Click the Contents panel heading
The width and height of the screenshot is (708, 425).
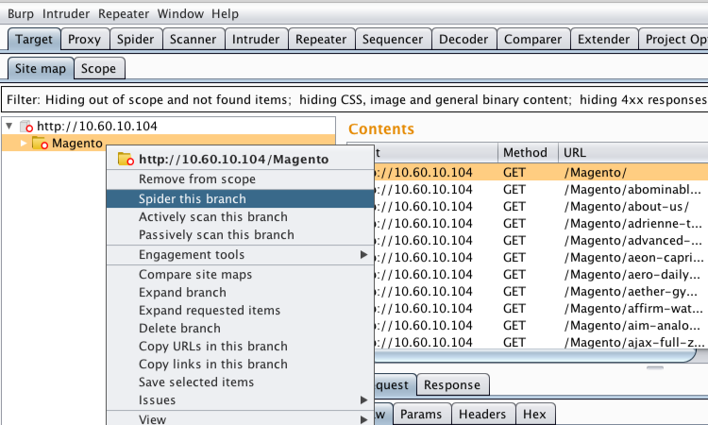pyautogui.click(x=381, y=129)
